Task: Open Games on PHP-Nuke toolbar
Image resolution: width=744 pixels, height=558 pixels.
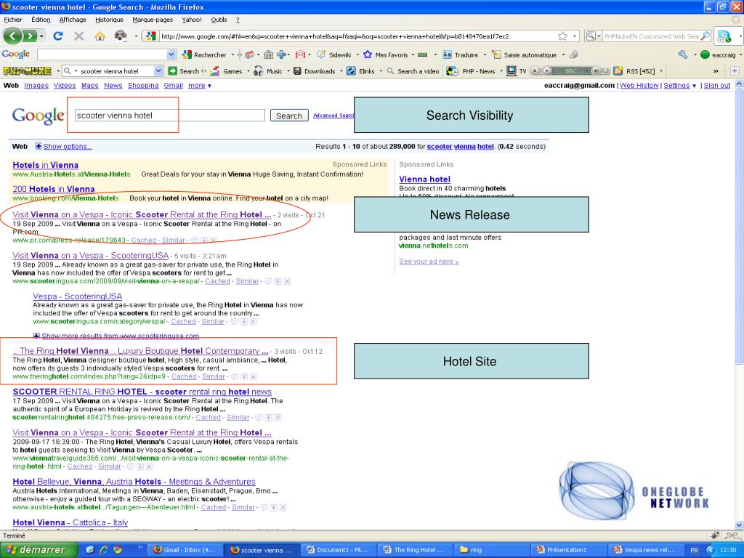Action: point(227,71)
